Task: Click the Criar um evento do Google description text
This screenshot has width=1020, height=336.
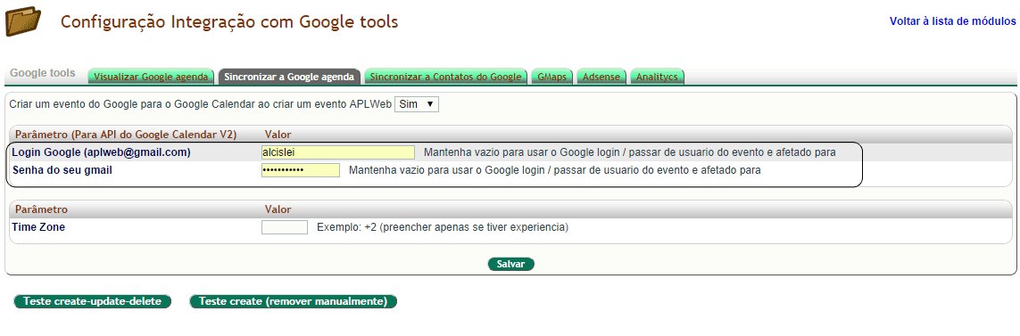Action: pyautogui.click(x=201, y=104)
